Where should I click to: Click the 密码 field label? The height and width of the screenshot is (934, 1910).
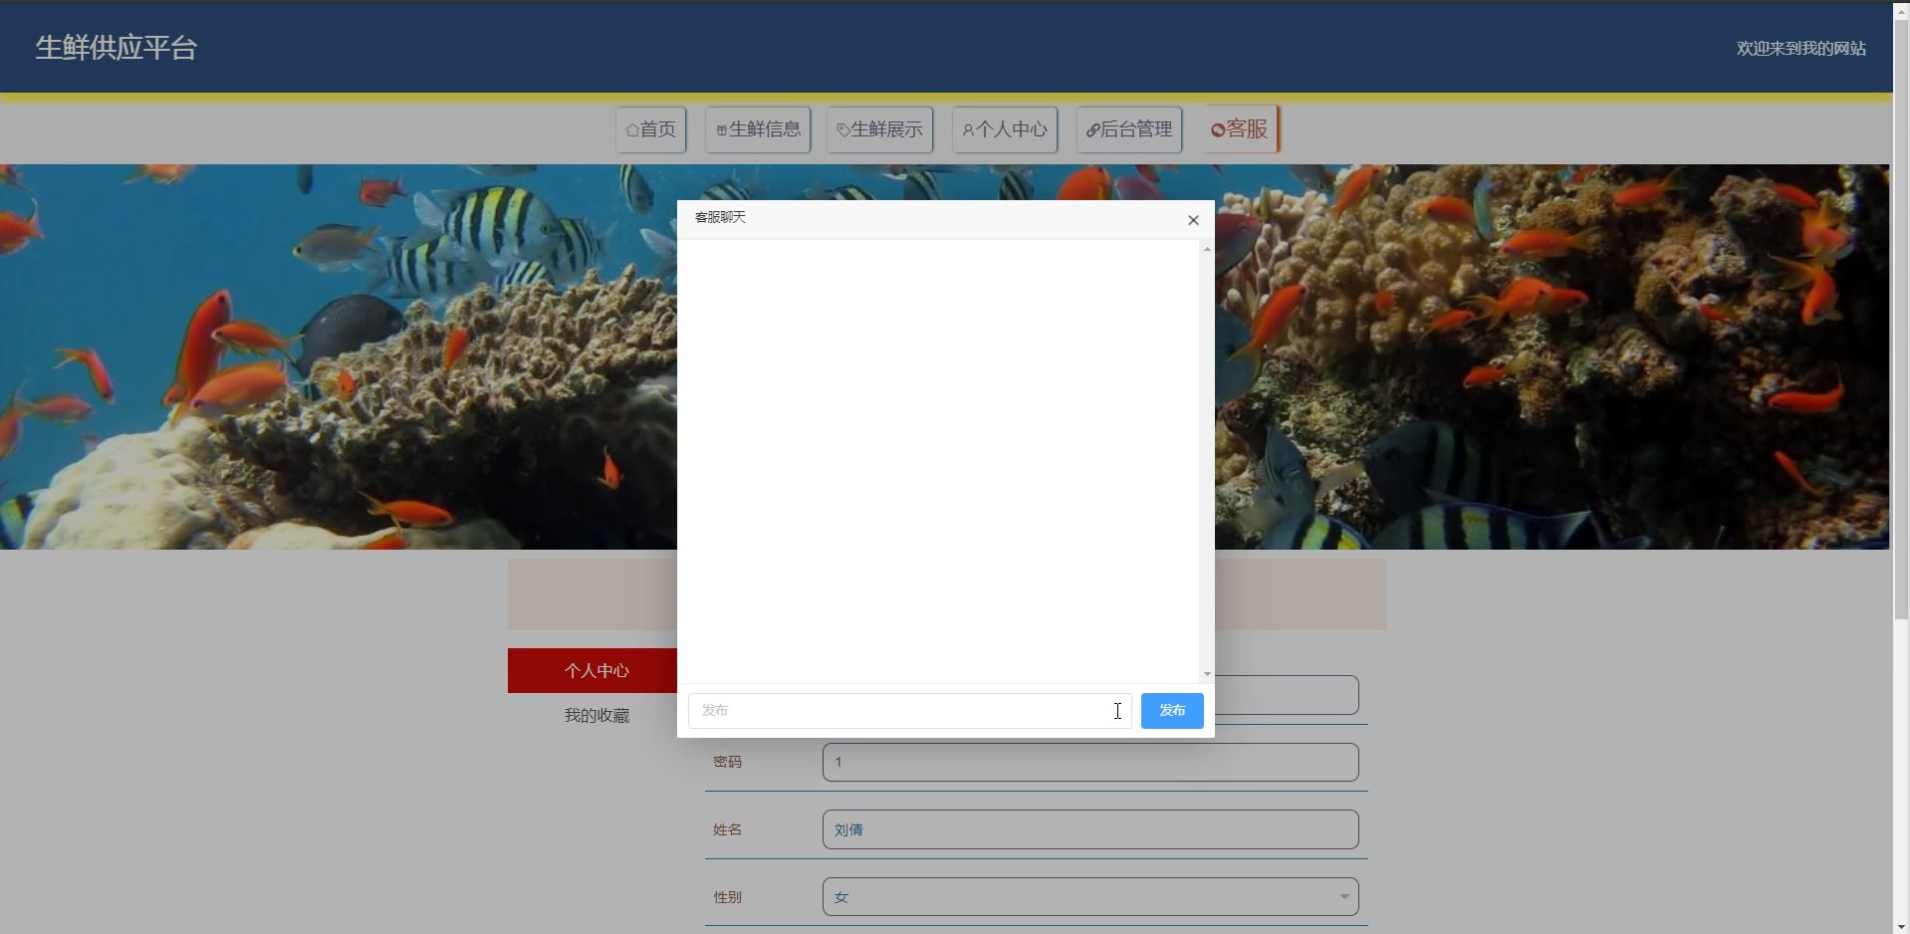[727, 762]
